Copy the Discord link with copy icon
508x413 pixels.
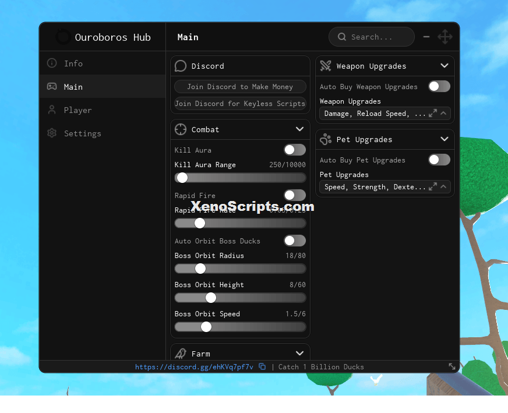[262, 366]
